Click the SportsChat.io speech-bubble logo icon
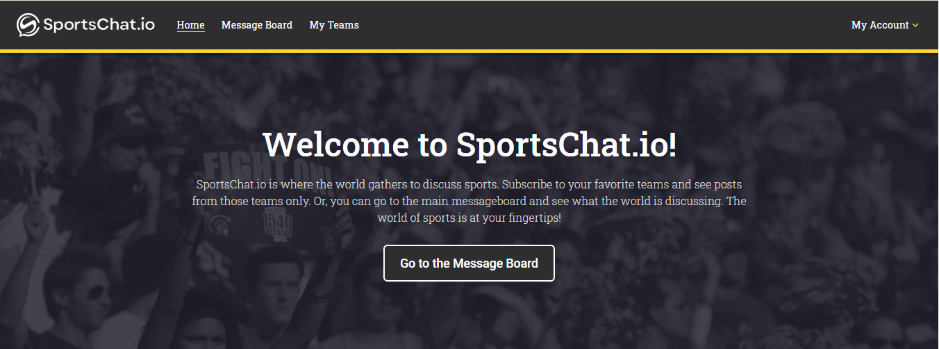The height and width of the screenshot is (349, 939). click(28, 25)
